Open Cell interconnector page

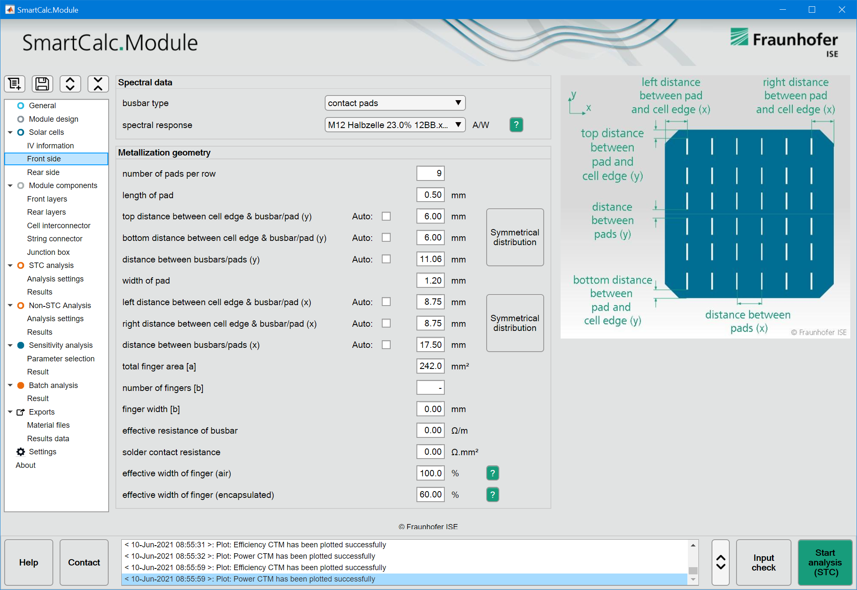(x=59, y=226)
